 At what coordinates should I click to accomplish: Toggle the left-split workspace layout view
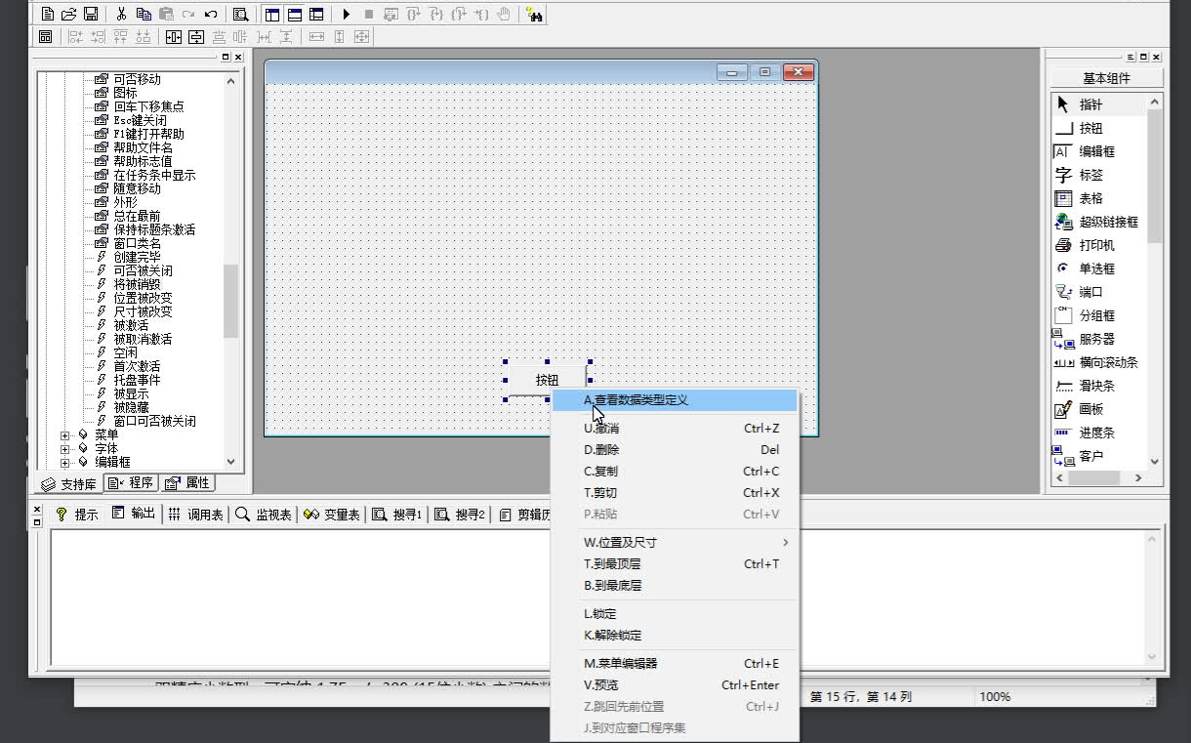[271, 14]
